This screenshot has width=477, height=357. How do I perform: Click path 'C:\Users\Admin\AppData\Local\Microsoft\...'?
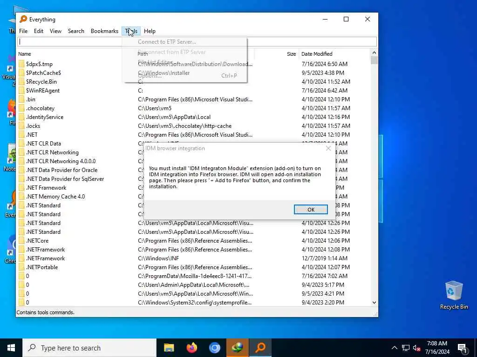point(193,285)
